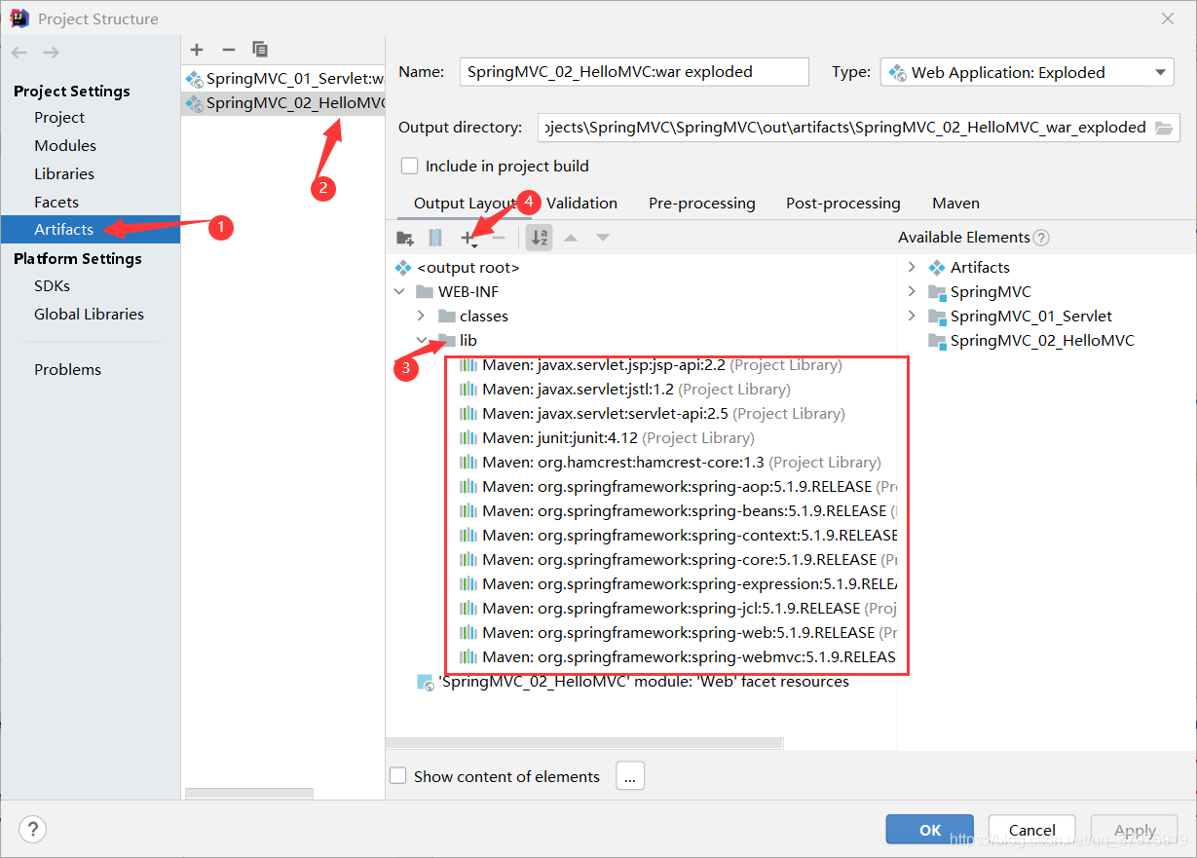Screen dimensions: 1197x858
Task: Click the remove element minus icon
Action: click(499, 238)
